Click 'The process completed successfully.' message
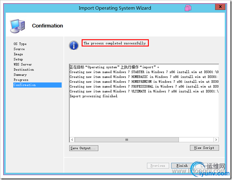The image size is (232, 180). (115, 43)
